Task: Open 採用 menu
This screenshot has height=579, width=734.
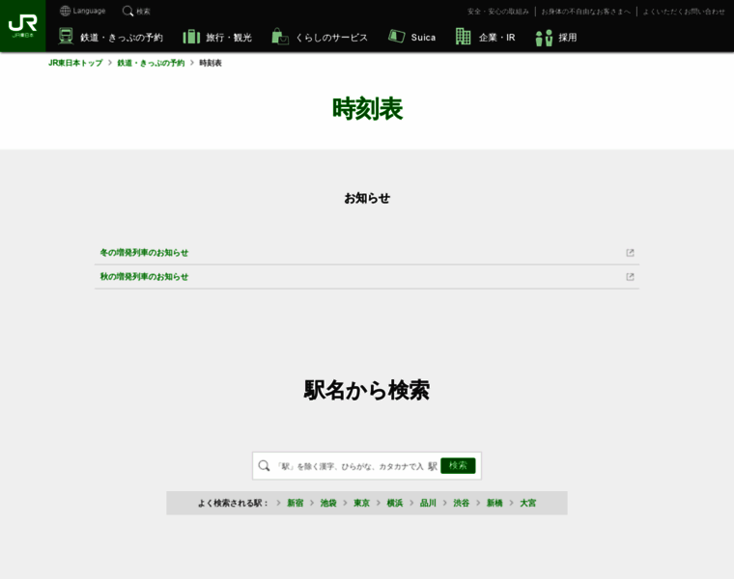Action: [x=567, y=38]
